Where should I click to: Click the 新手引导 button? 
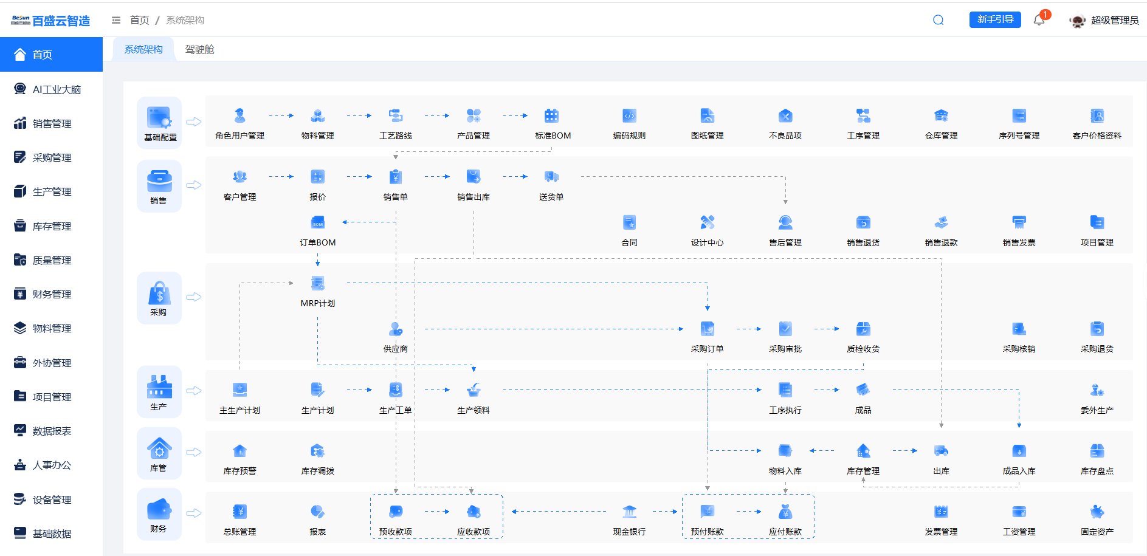click(995, 19)
